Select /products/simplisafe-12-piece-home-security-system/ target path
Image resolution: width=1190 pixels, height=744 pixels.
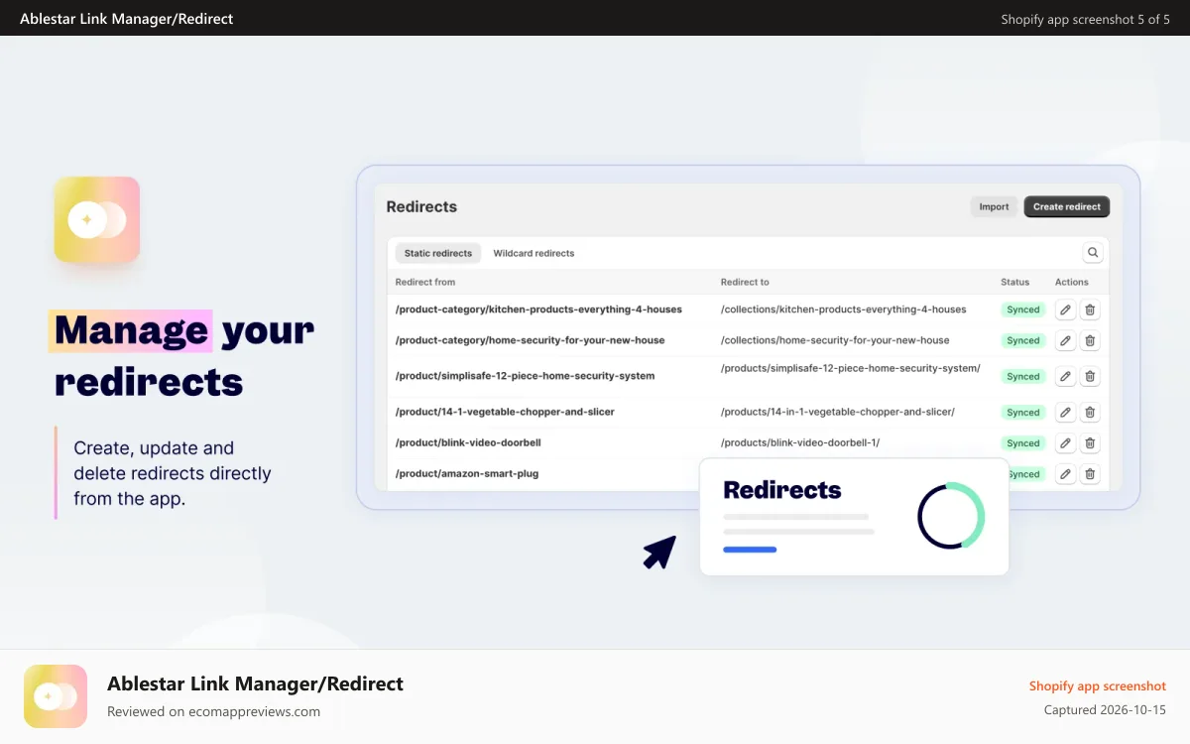[x=850, y=368]
